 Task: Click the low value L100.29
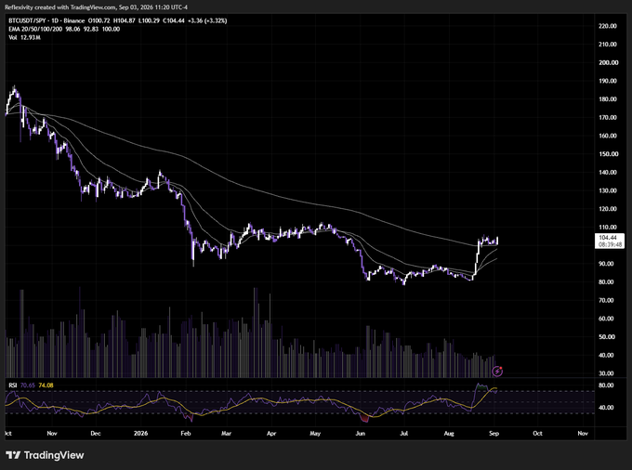click(x=149, y=20)
